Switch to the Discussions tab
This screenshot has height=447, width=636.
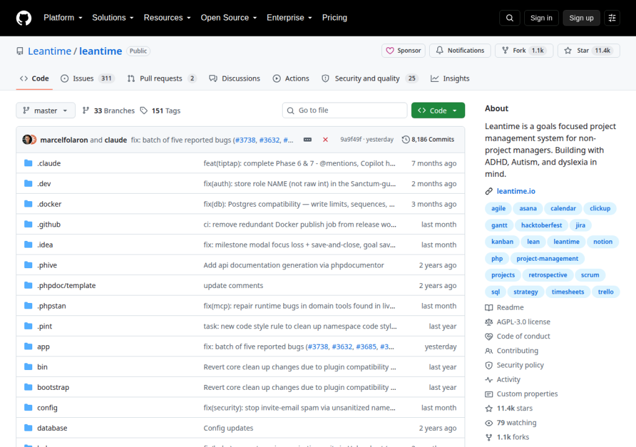point(234,78)
